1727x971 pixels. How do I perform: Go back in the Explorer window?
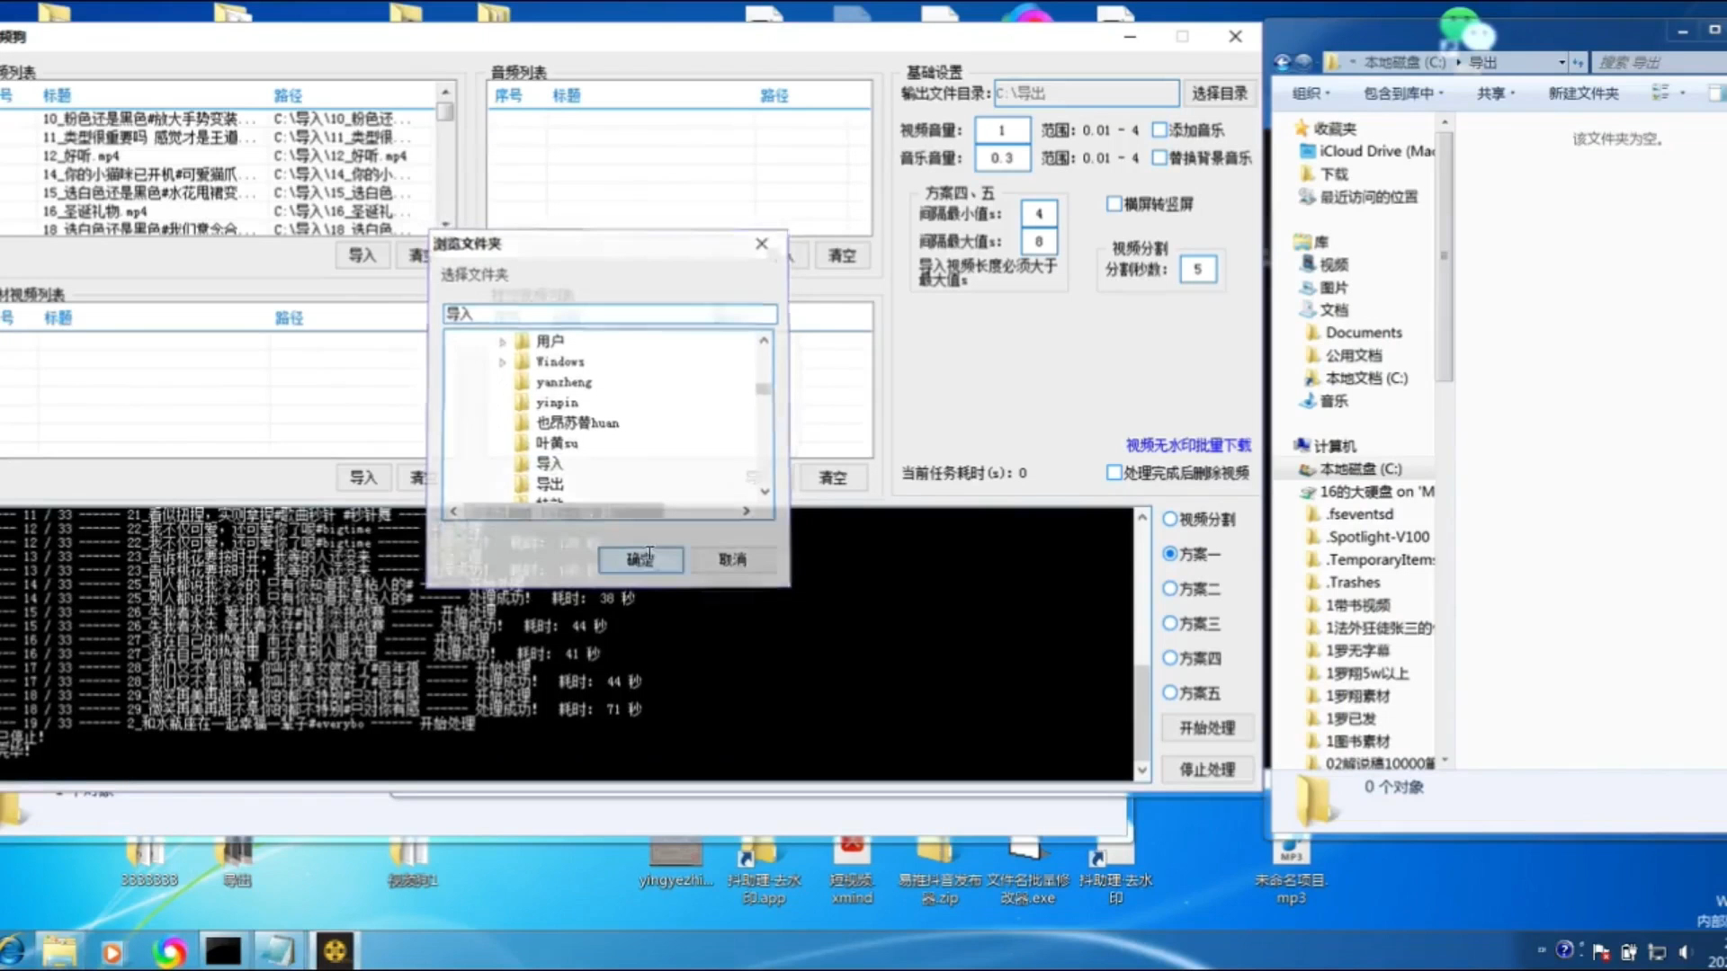pos(1282,62)
